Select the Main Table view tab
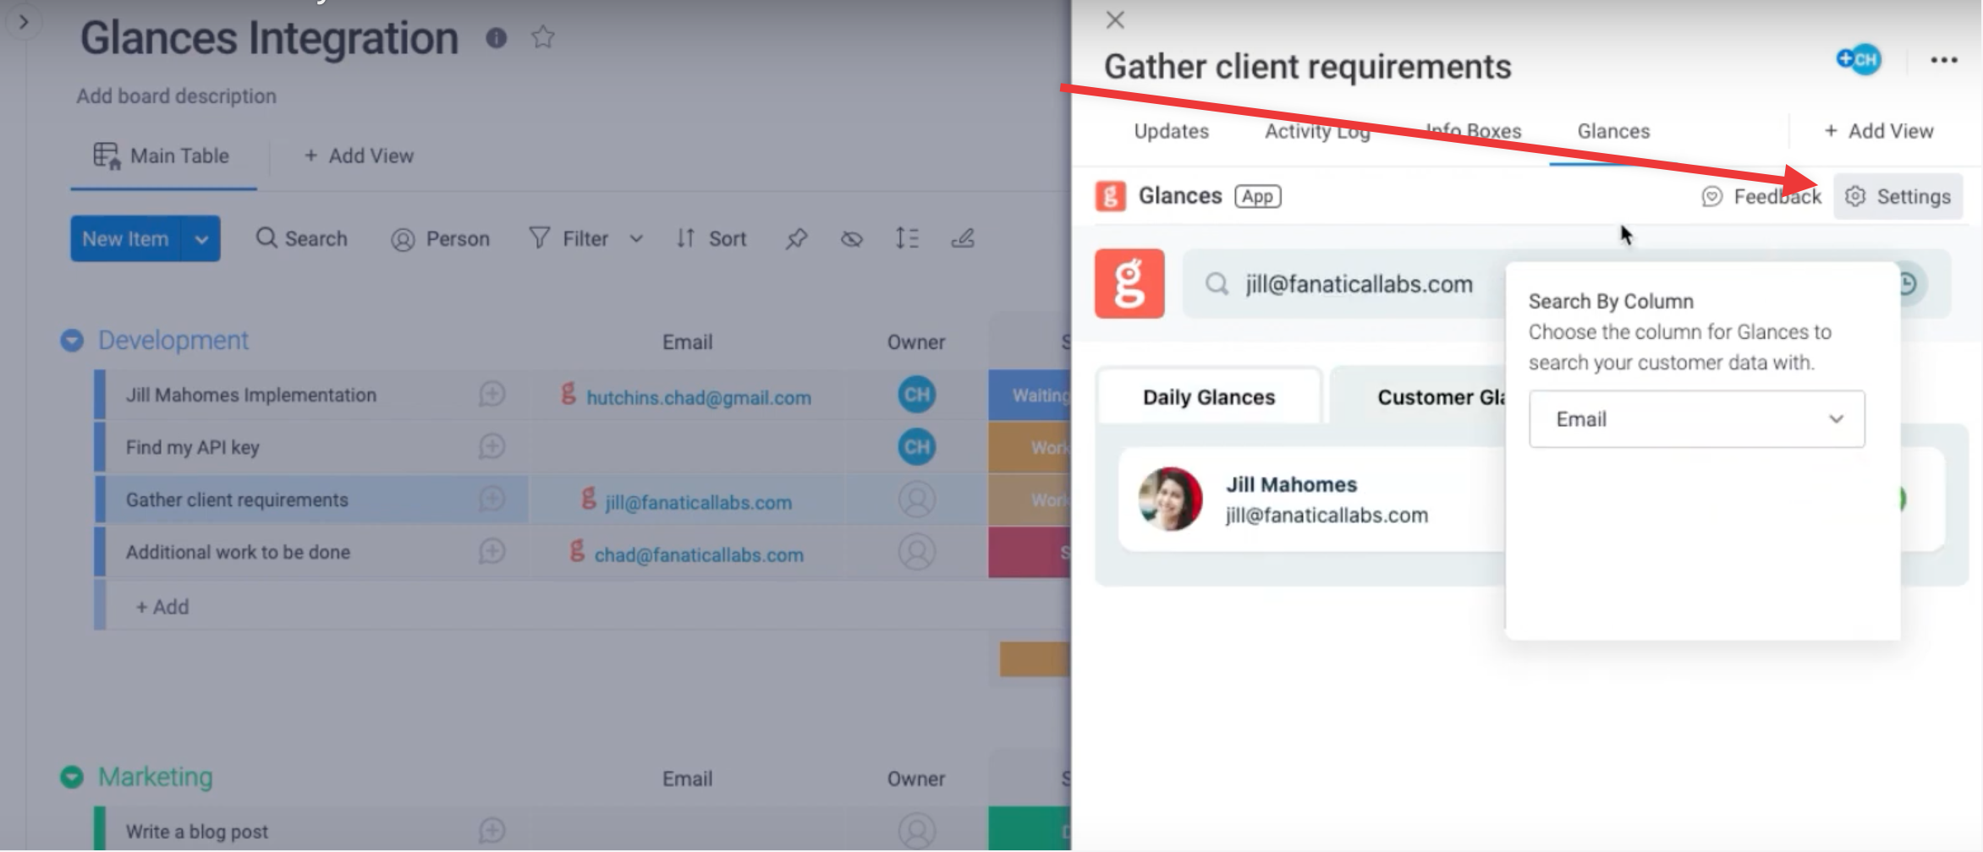This screenshot has height=852, width=1983. (x=162, y=156)
